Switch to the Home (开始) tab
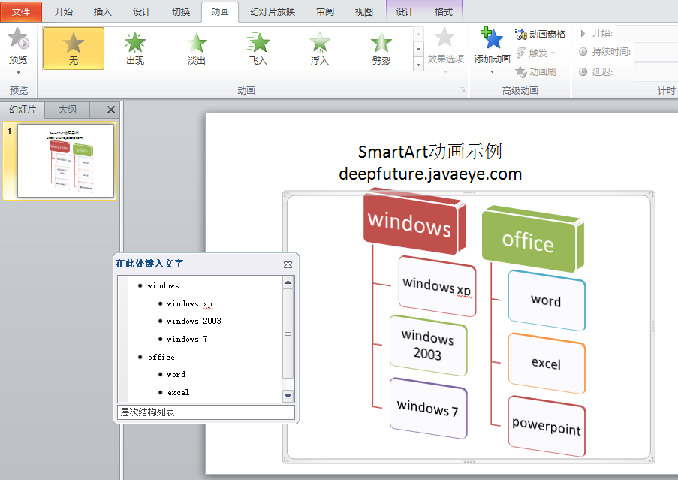Image resolution: width=678 pixels, height=480 pixels. (x=64, y=12)
